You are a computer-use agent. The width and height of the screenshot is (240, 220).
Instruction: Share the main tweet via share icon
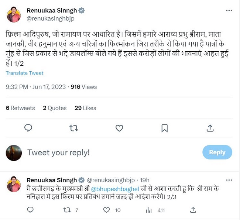click(210, 128)
